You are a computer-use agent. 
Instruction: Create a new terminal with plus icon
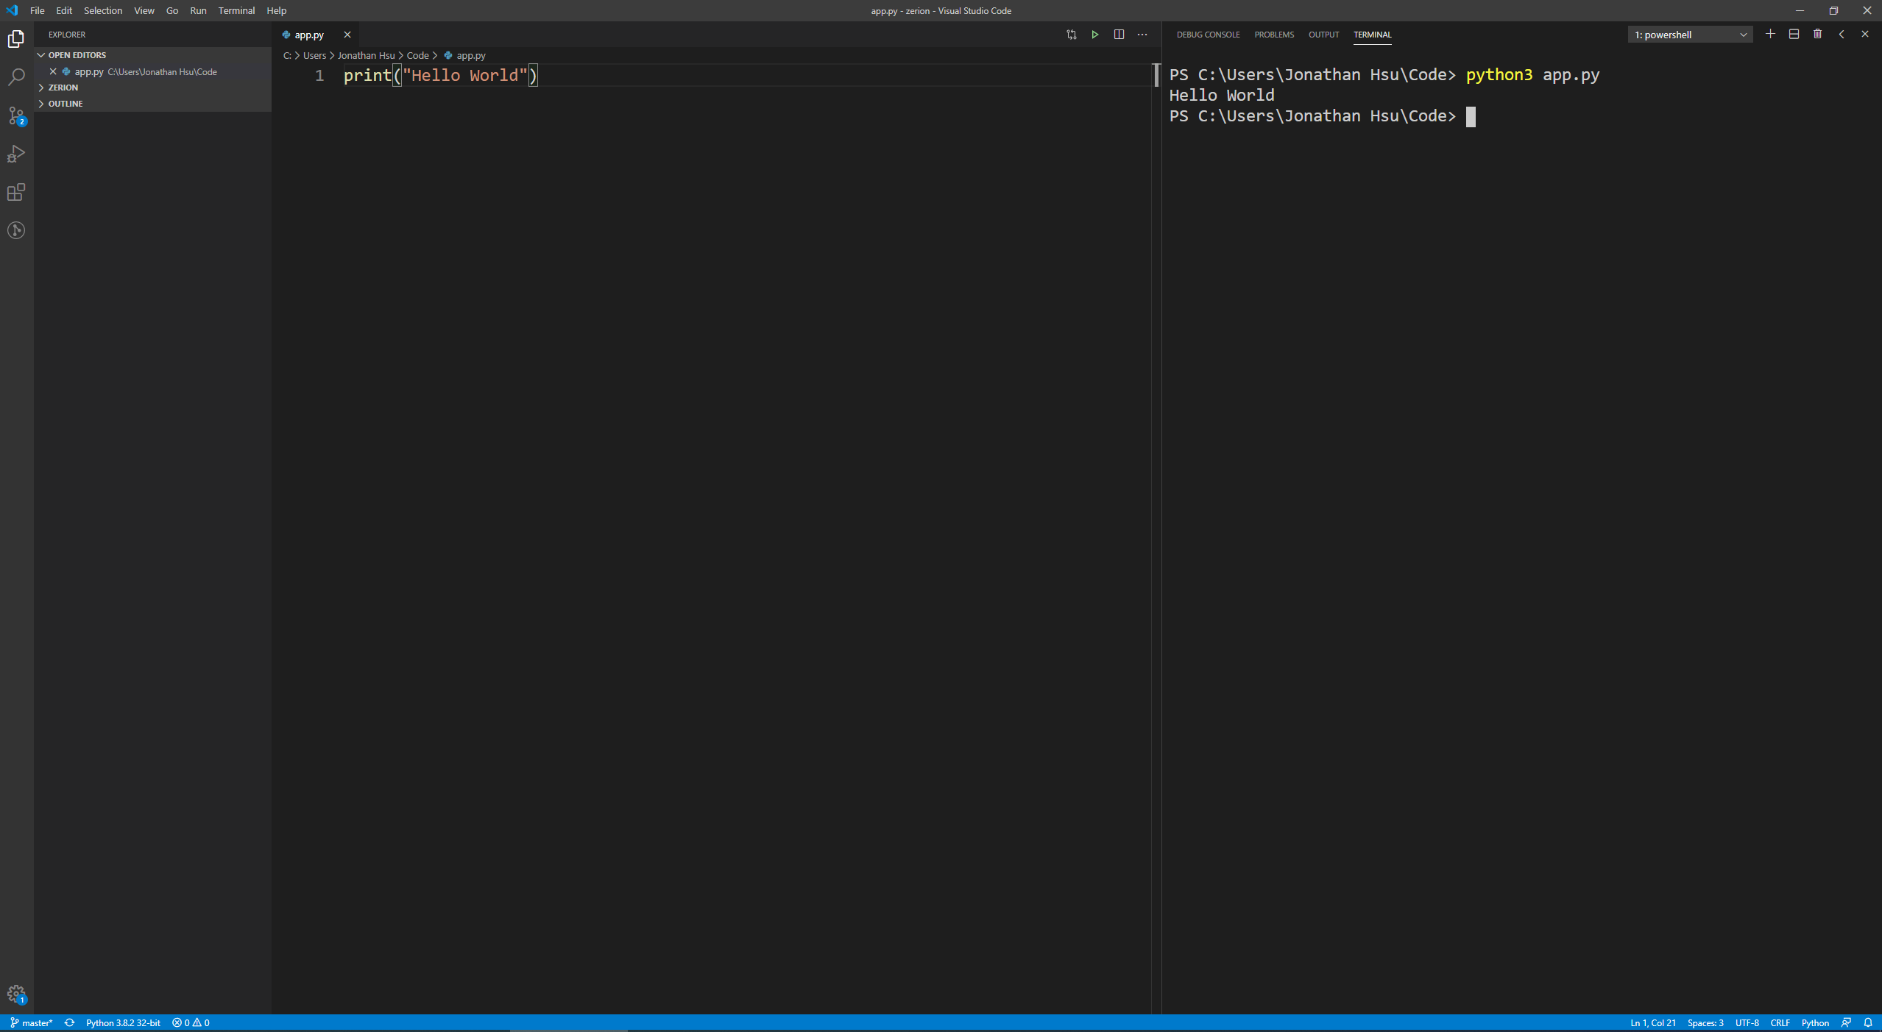point(1771,34)
